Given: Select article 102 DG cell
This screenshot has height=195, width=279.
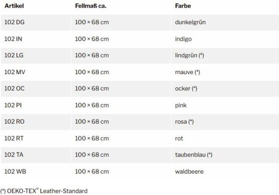Looking at the screenshot, I should (14, 22).
